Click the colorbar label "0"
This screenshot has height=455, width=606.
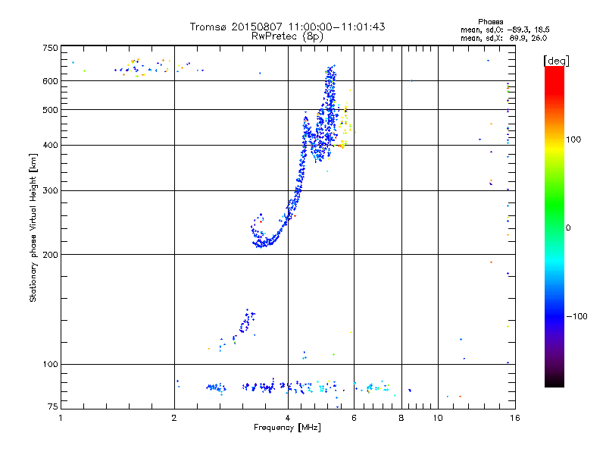567,227
